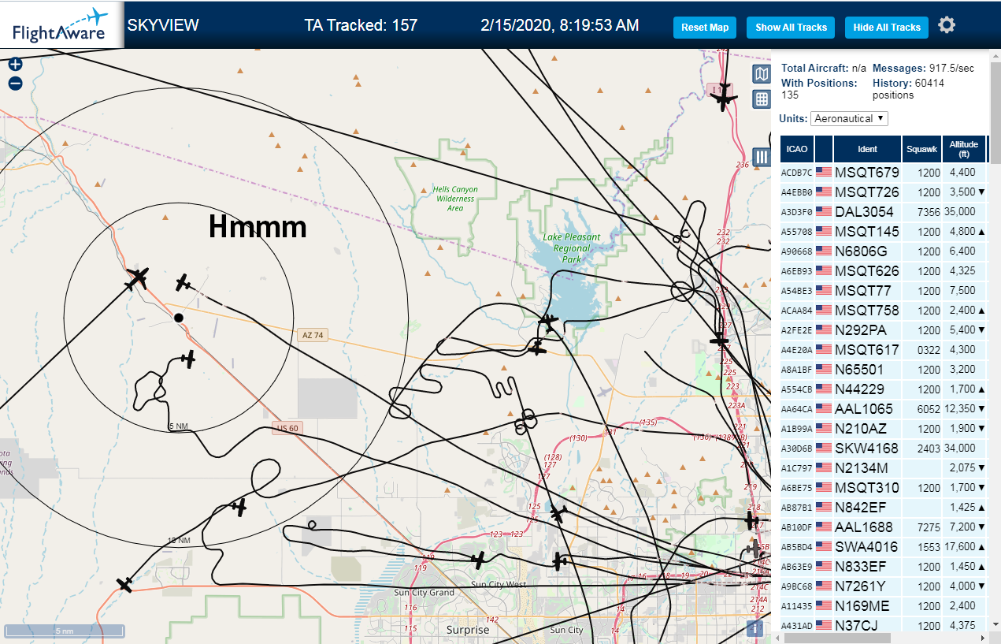
Task: Select the AAL1688 aircraft row
Action: point(883,527)
